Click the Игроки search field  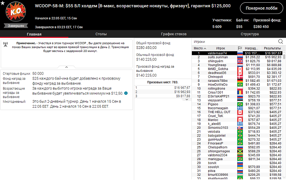[235, 42]
